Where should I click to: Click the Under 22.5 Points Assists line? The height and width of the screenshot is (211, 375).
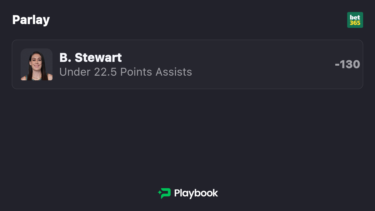(126, 72)
